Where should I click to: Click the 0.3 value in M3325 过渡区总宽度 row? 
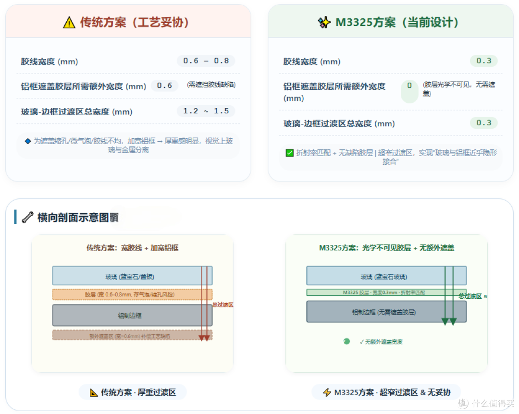click(x=483, y=123)
